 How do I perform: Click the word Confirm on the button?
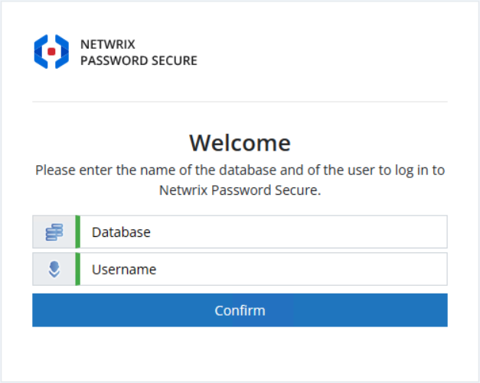[x=240, y=310]
